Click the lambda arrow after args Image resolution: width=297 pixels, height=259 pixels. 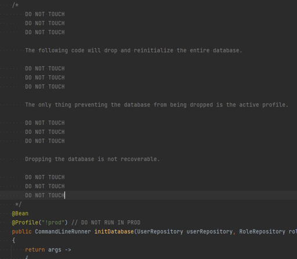point(68,250)
